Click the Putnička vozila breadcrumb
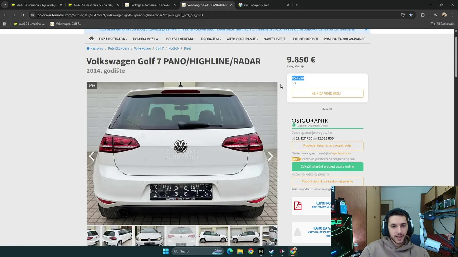The image size is (458, 257). [118, 48]
